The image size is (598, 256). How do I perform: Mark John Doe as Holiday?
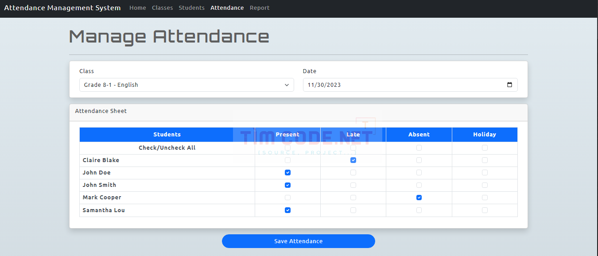485,173
